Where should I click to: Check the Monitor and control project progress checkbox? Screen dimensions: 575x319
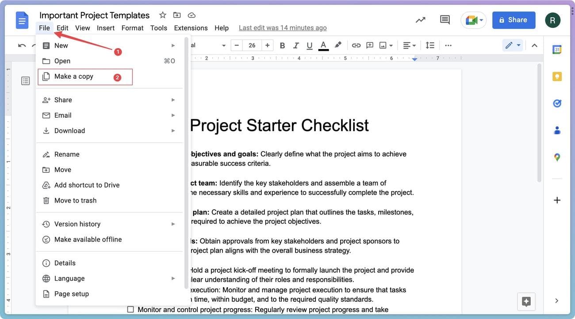(130, 309)
